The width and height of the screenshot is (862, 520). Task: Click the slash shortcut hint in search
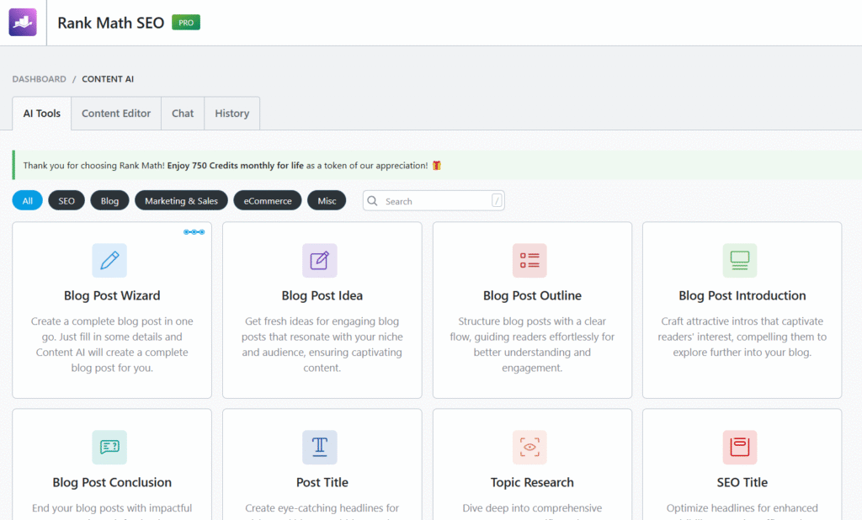(497, 200)
